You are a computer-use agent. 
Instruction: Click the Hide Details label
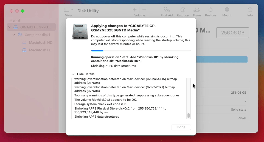(x=86, y=74)
